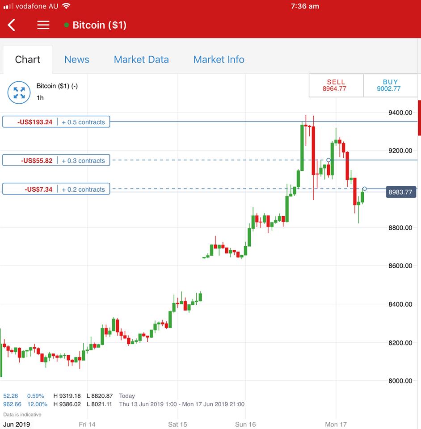Tap the Bitcoin ($1) header title
Image resolution: width=421 pixels, height=429 pixels.
click(x=99, y=25)
